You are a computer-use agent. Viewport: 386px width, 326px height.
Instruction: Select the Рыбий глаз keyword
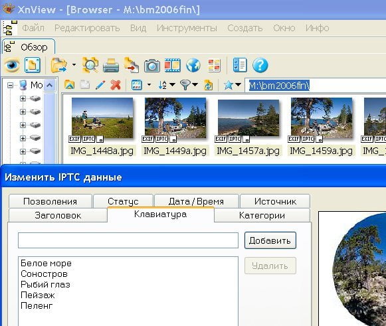[x=46, y=284]
